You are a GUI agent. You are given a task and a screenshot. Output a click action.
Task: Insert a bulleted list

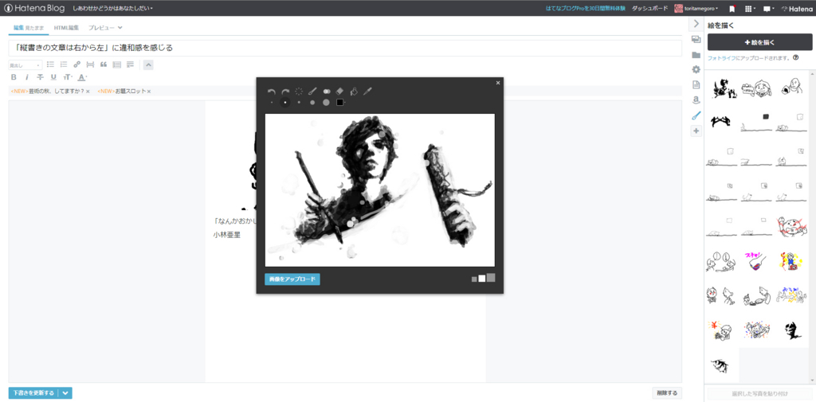pyautogui.click(x=50, y=64)
